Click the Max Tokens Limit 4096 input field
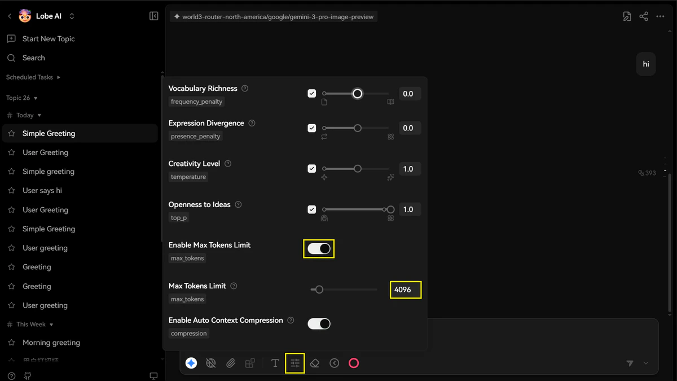This screenshot has width=677, height=381. pyautogui.click(x=406, y=290)
